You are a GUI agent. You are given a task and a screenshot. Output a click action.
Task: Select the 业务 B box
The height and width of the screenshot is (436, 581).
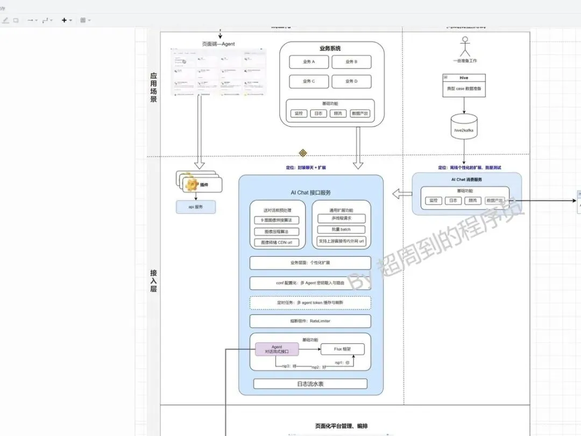pos(351,62)
